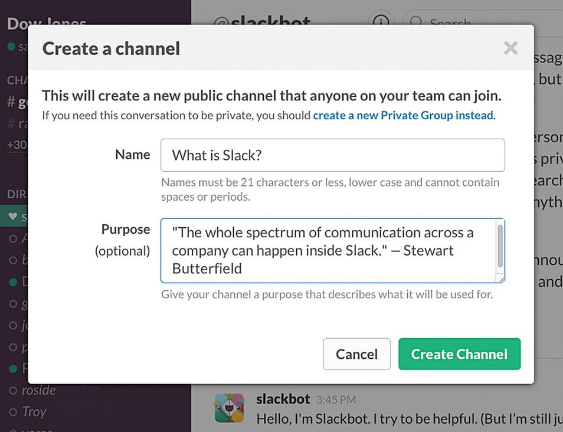The image size is (563, 432).
Task: Focus the channel Name input field
Action: tap(332, 155)
